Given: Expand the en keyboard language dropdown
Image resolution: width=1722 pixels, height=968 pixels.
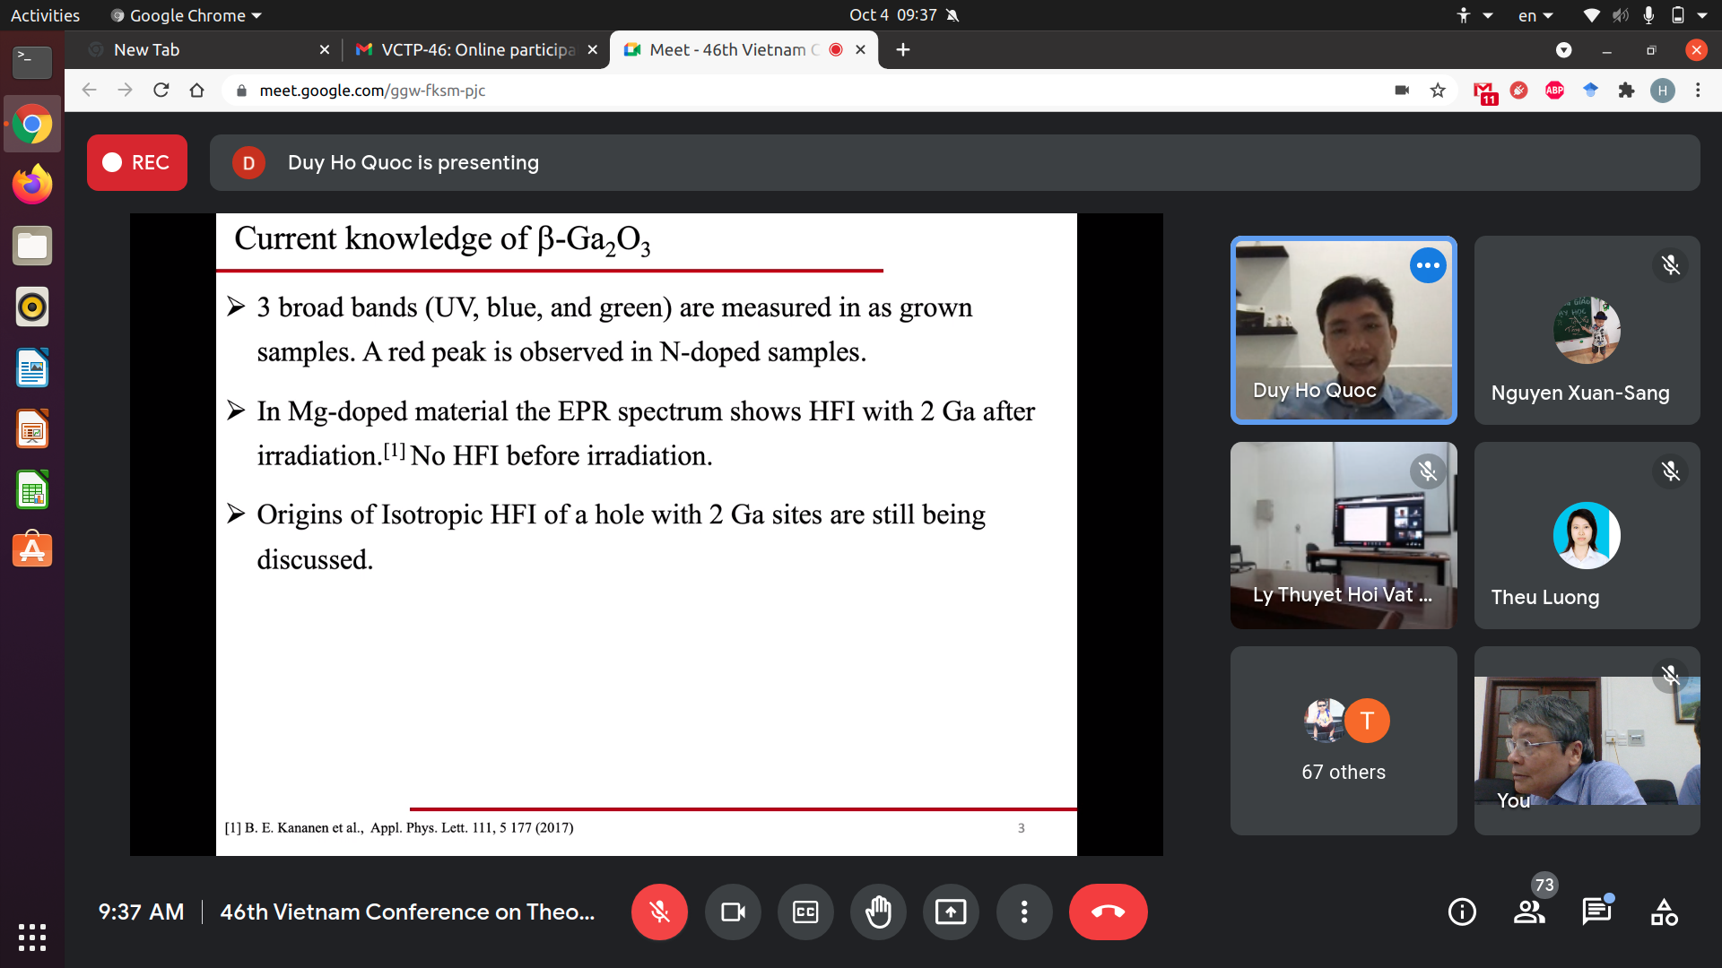Looking at the screenshot, I should (1535, 15).
